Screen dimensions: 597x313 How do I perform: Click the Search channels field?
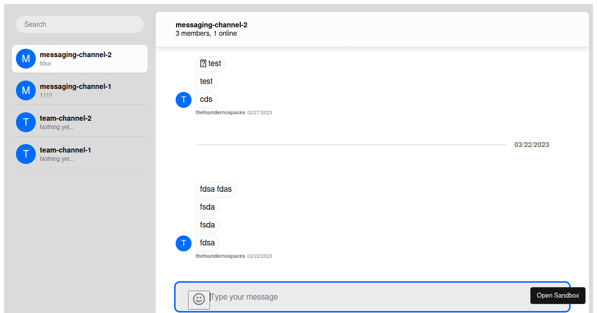(80, 24)
